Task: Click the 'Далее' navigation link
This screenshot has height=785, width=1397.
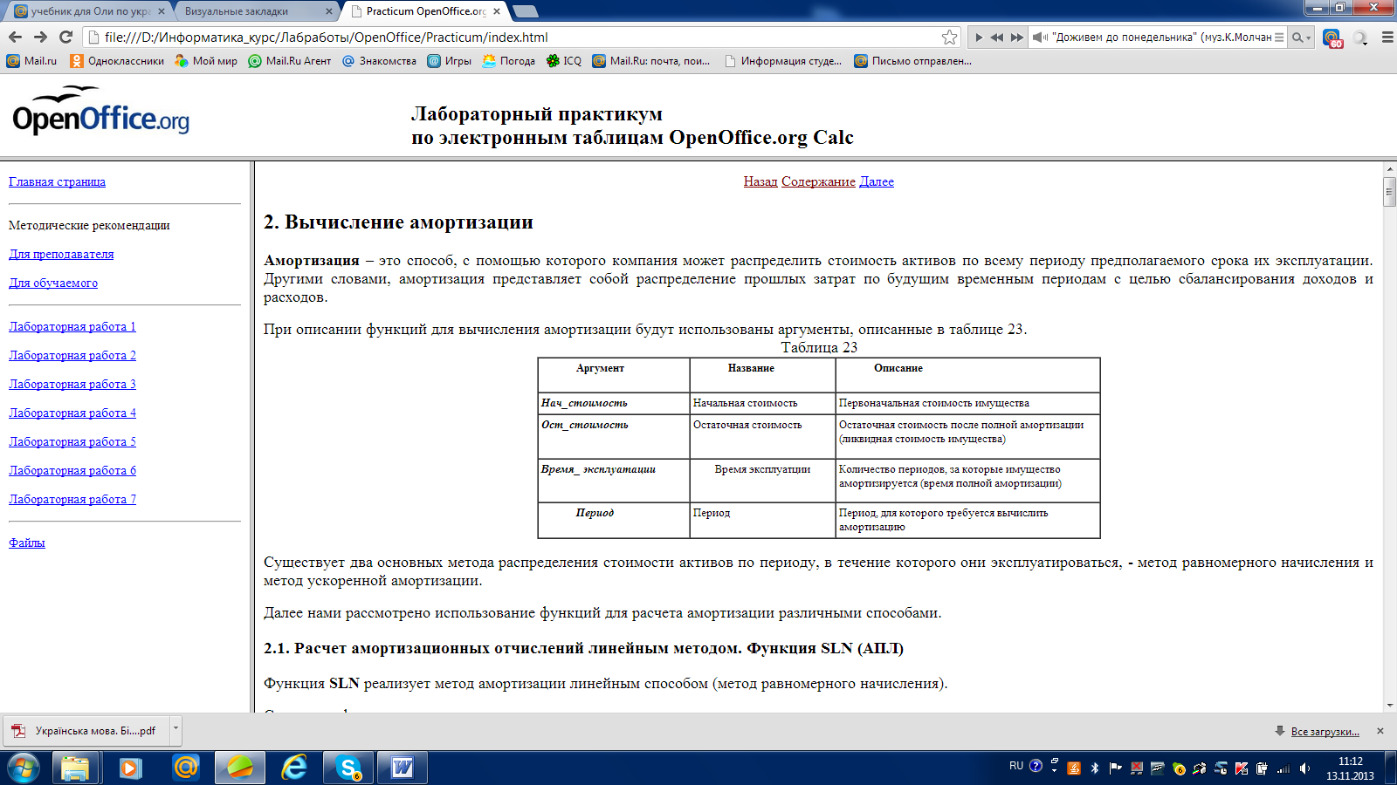Action: click(x=877, y=181)
